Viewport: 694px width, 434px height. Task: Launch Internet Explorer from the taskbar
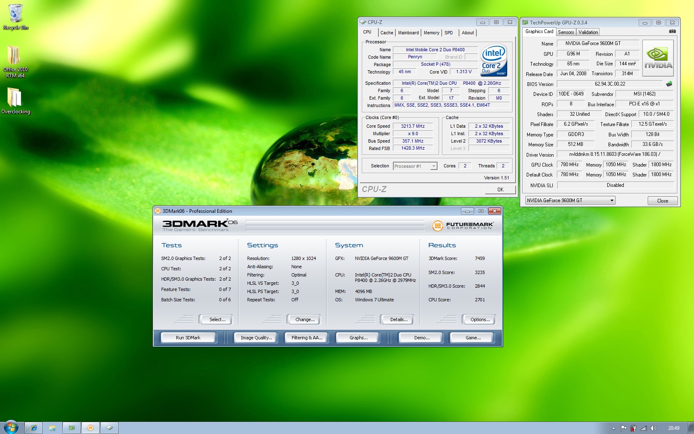(34, 428)
